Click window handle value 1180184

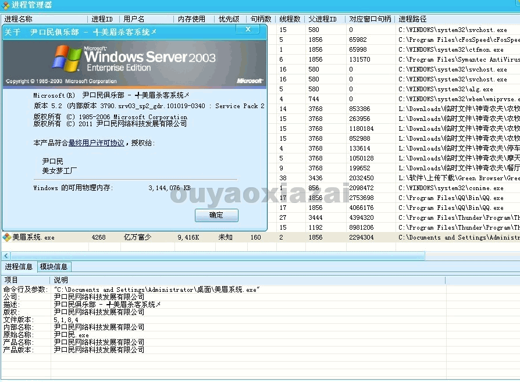click(x=361, y=128)
